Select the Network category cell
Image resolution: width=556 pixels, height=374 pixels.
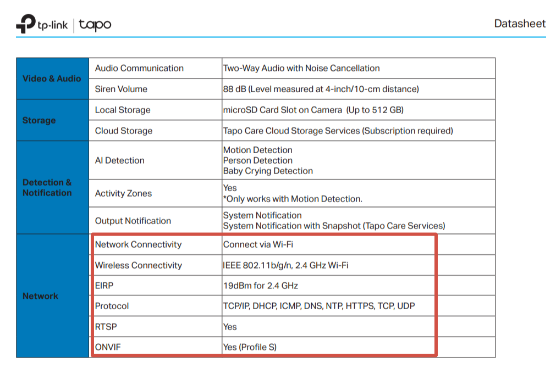[x=52, y=295]
